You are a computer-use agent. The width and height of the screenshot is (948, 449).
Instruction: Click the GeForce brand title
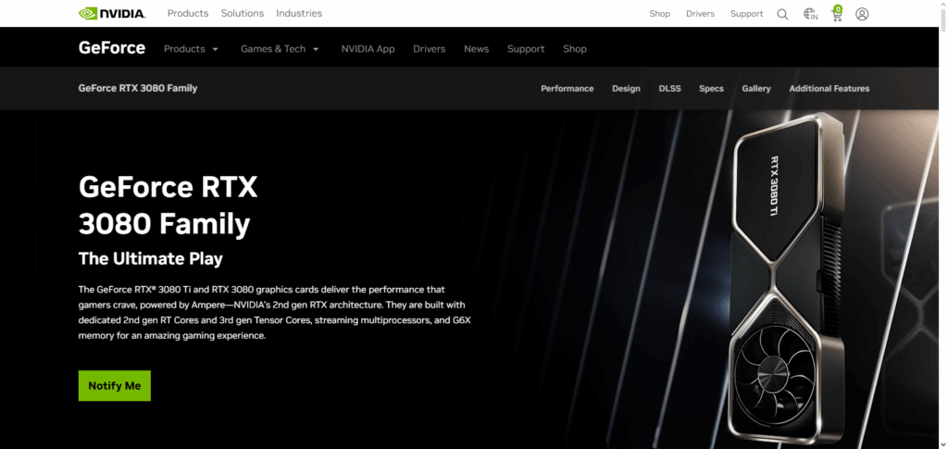[112, 48]
